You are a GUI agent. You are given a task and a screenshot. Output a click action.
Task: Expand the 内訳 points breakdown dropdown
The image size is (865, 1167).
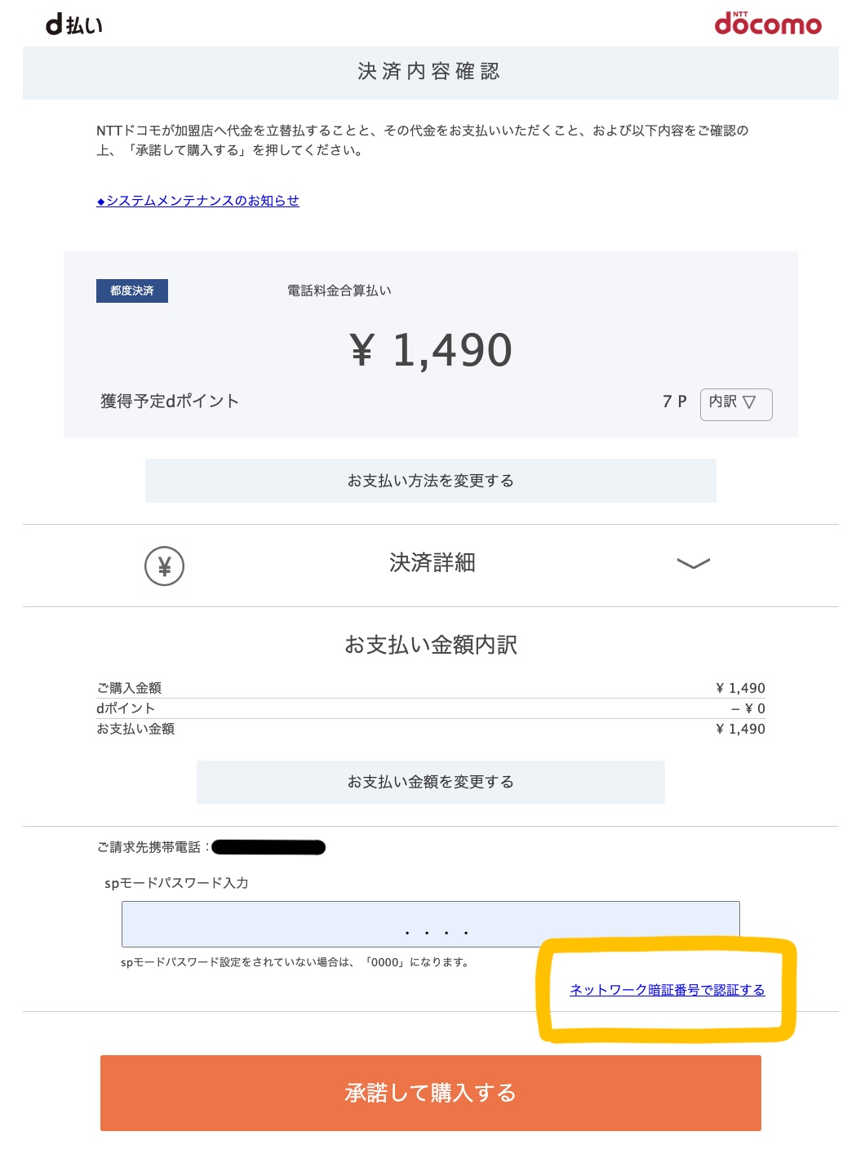pos(735,403)
